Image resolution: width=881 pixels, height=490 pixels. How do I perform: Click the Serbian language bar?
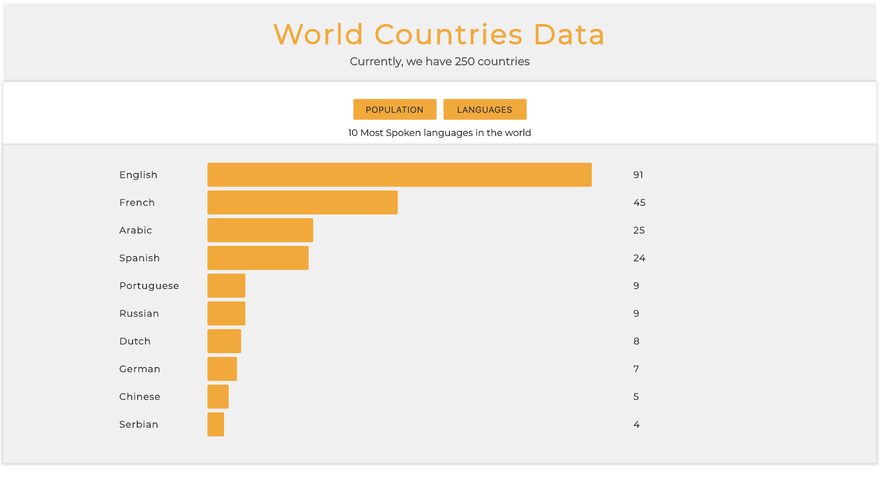216,424
